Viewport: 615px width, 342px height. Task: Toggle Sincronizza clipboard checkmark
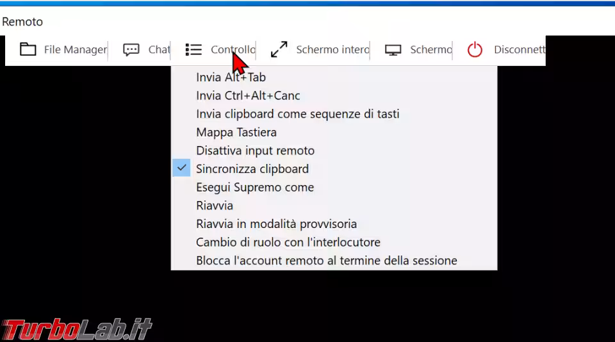pos(181,168)
